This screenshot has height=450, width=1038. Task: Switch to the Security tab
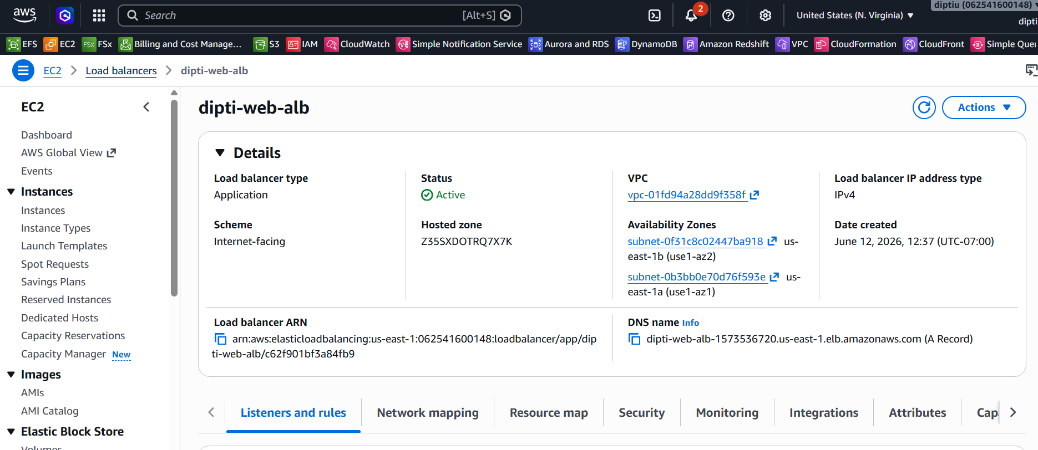pos(642,413)
